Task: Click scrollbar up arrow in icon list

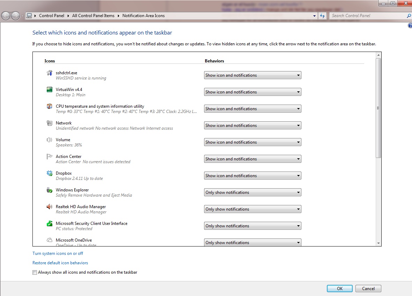Action: (379, 55)
